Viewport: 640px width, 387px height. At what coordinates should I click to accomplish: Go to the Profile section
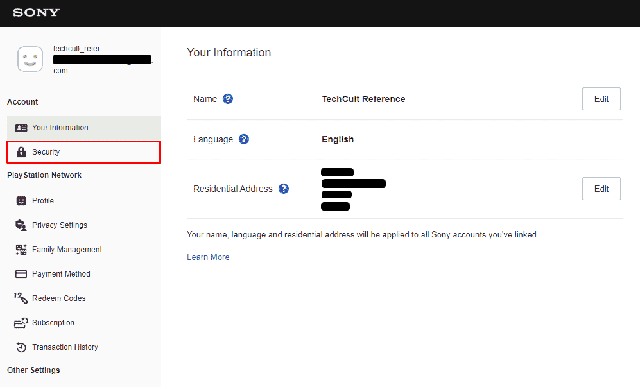84,201
